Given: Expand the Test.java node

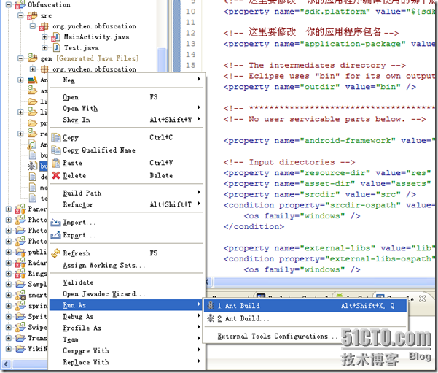Looking at the screenshot, I should [x=44, y=48].
